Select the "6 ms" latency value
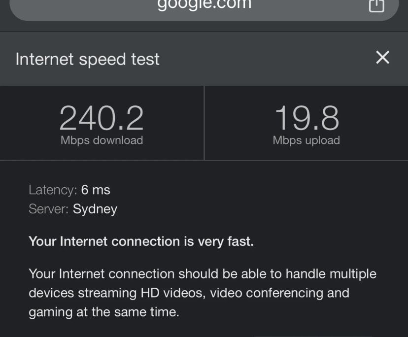 [x=96, y=190]
